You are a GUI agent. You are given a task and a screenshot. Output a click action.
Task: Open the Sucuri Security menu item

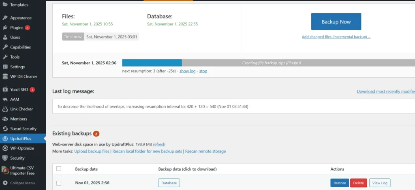(x=23, y=129)
